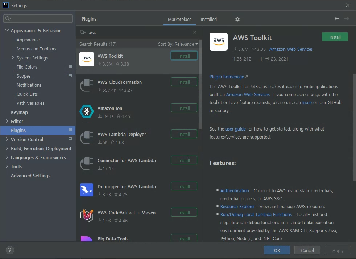Click the AWS CodeArtifact + Maven icon
Viewport: 356px width, 259px height.
point(87,215)
